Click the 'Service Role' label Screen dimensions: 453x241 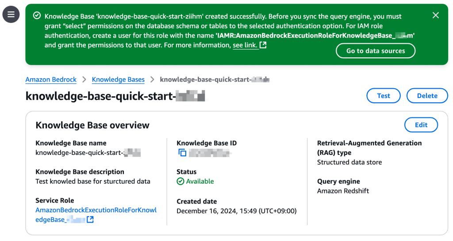point(54,200)
